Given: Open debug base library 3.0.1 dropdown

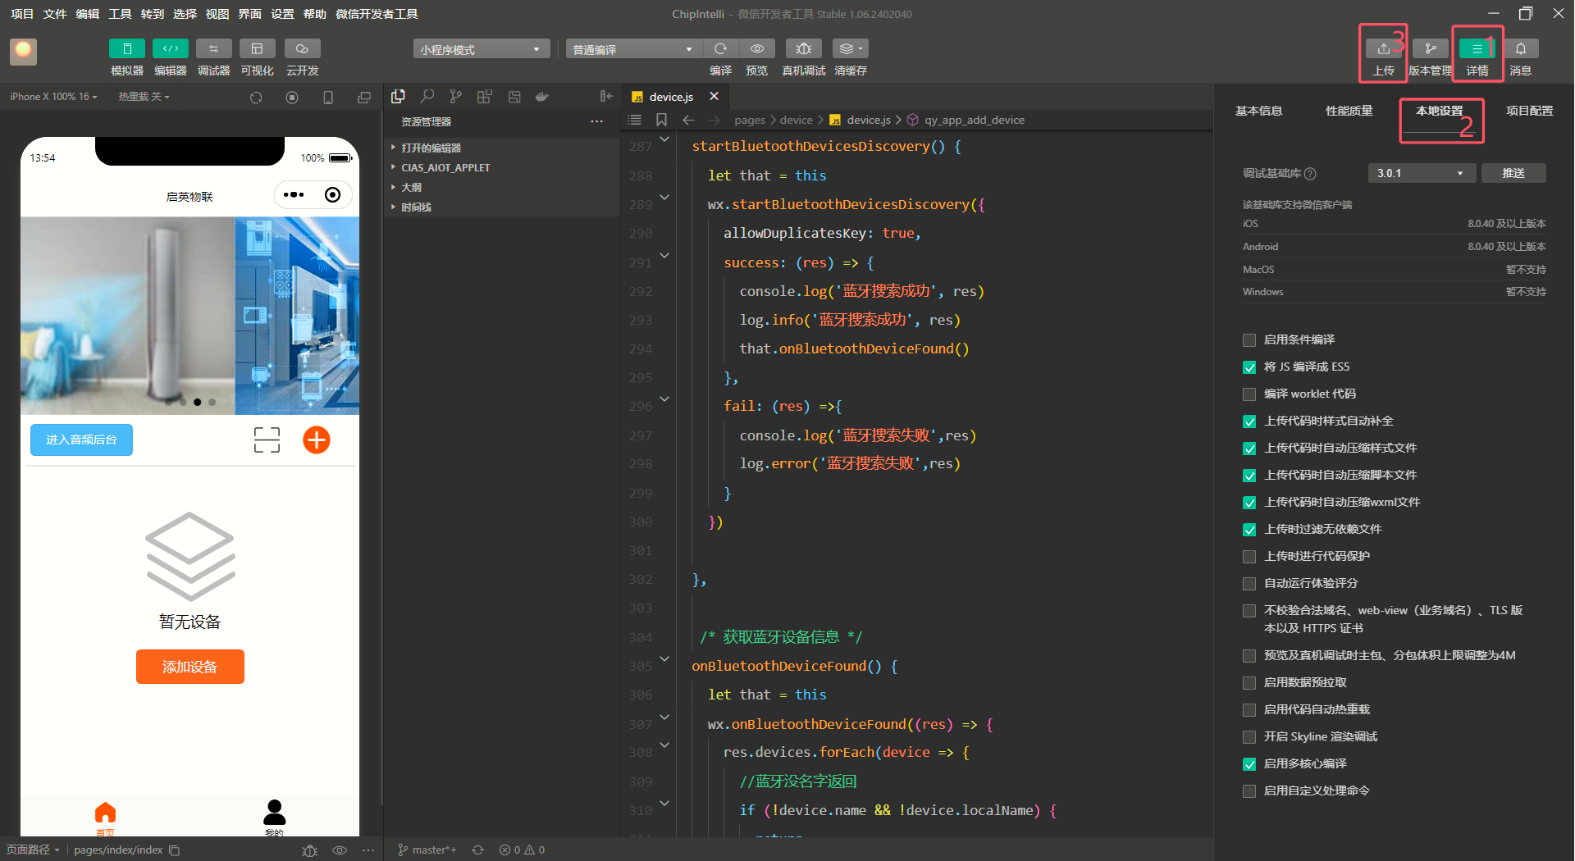Looking at the screenshot, I should 1422,173.
